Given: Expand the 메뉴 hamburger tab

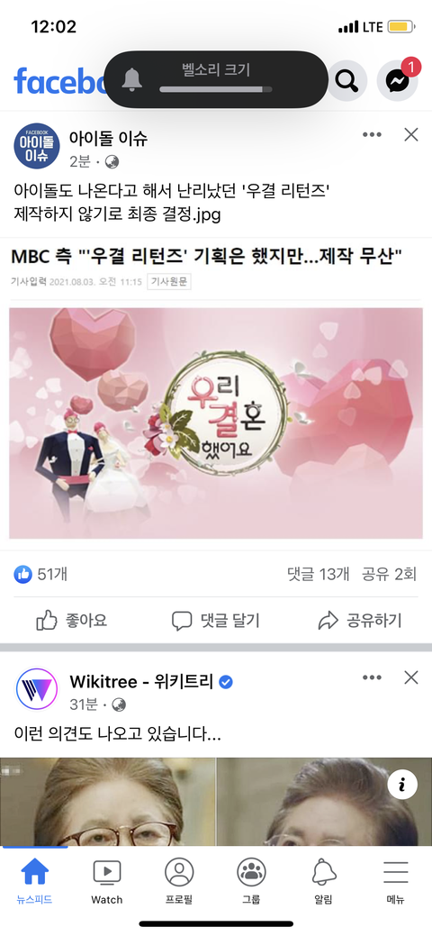Looking at the screenshot, I should pos(396,882).
